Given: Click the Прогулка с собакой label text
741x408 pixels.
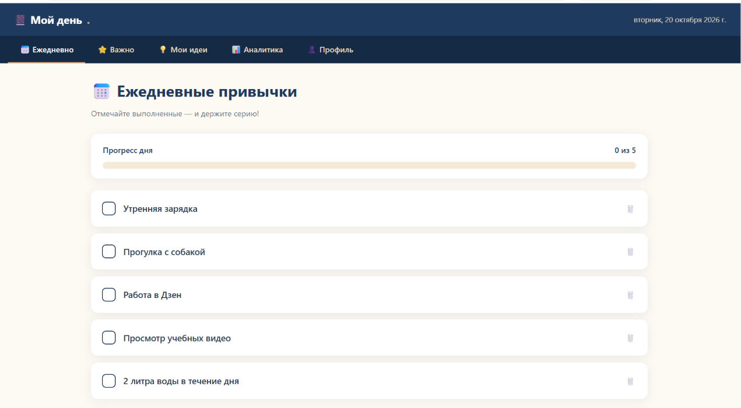Looking at the screenshot, I should (x=164, y=252).
